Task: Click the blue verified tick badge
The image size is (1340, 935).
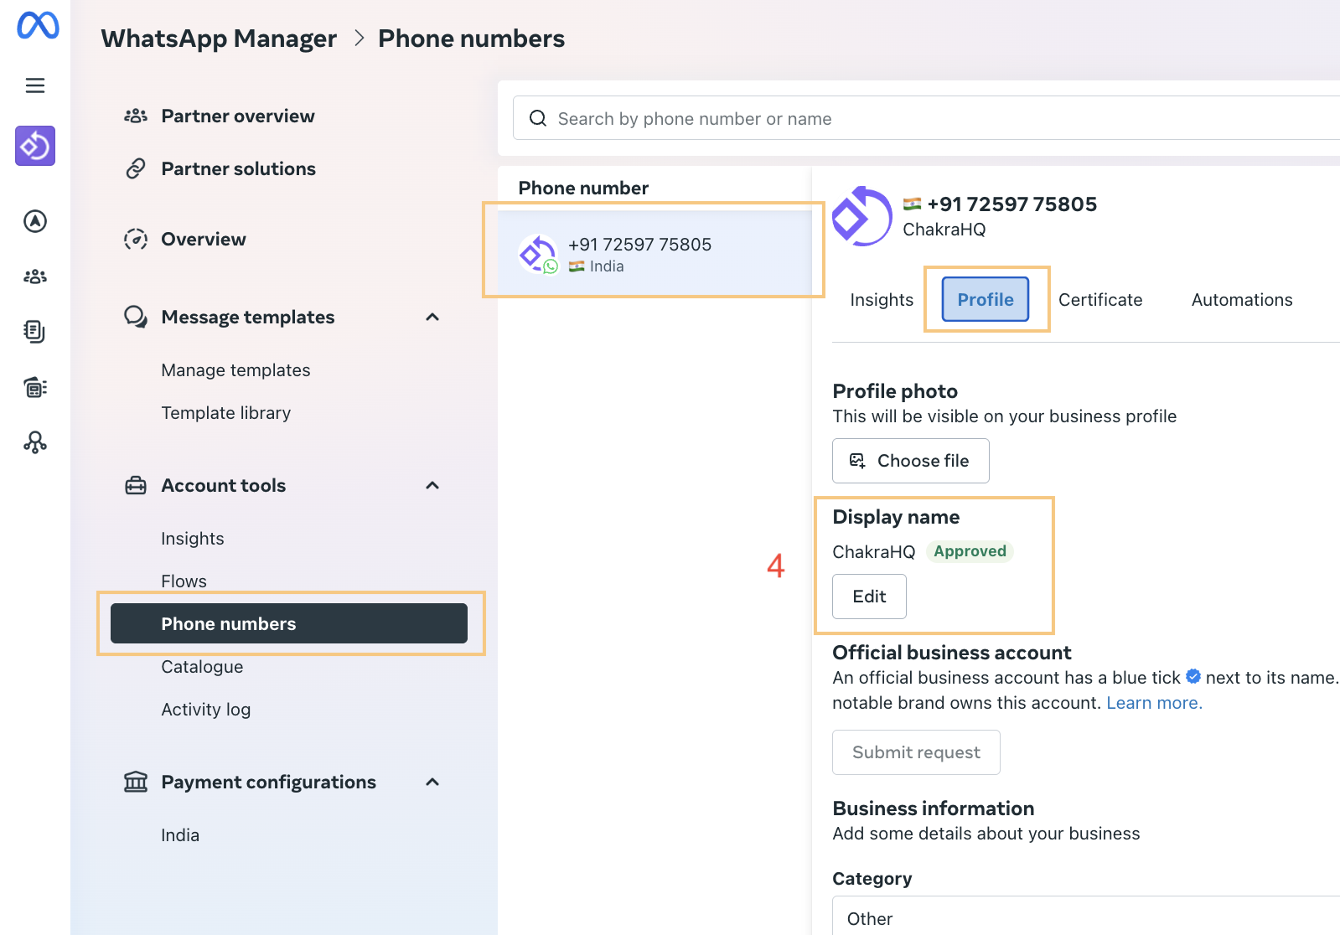Action: tap(1193, 676)
